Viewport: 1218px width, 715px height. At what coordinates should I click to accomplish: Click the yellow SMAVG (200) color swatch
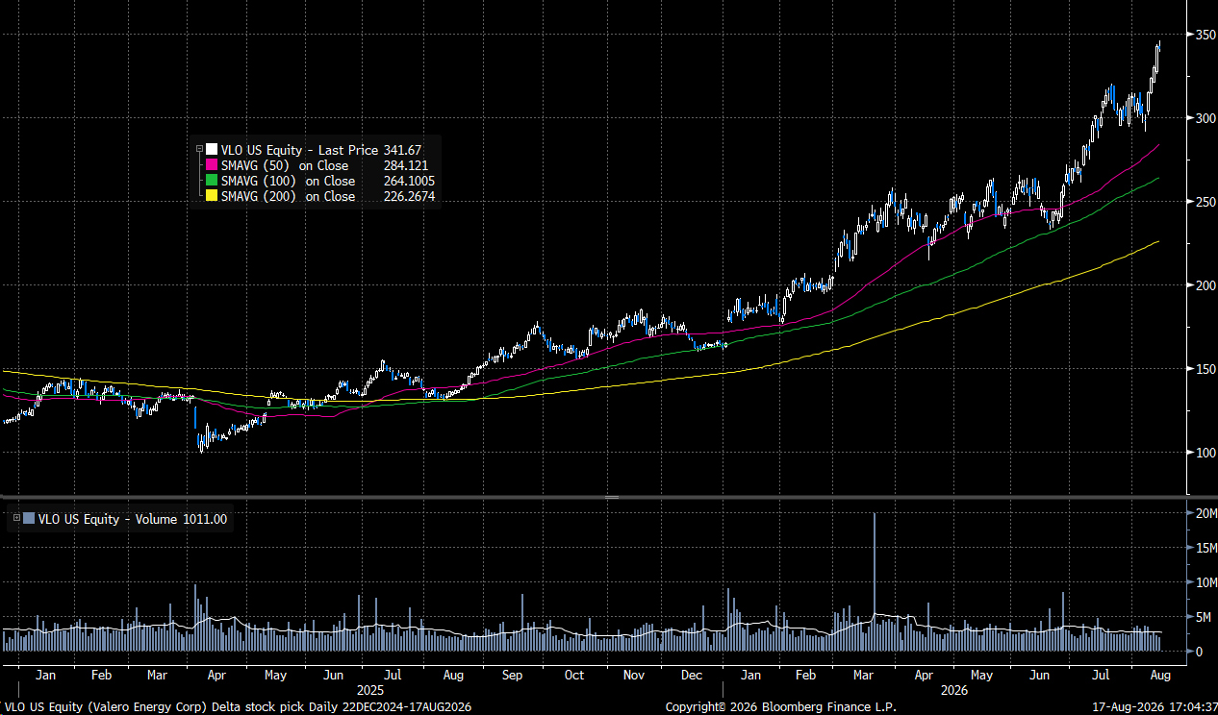tap(212, 196)
